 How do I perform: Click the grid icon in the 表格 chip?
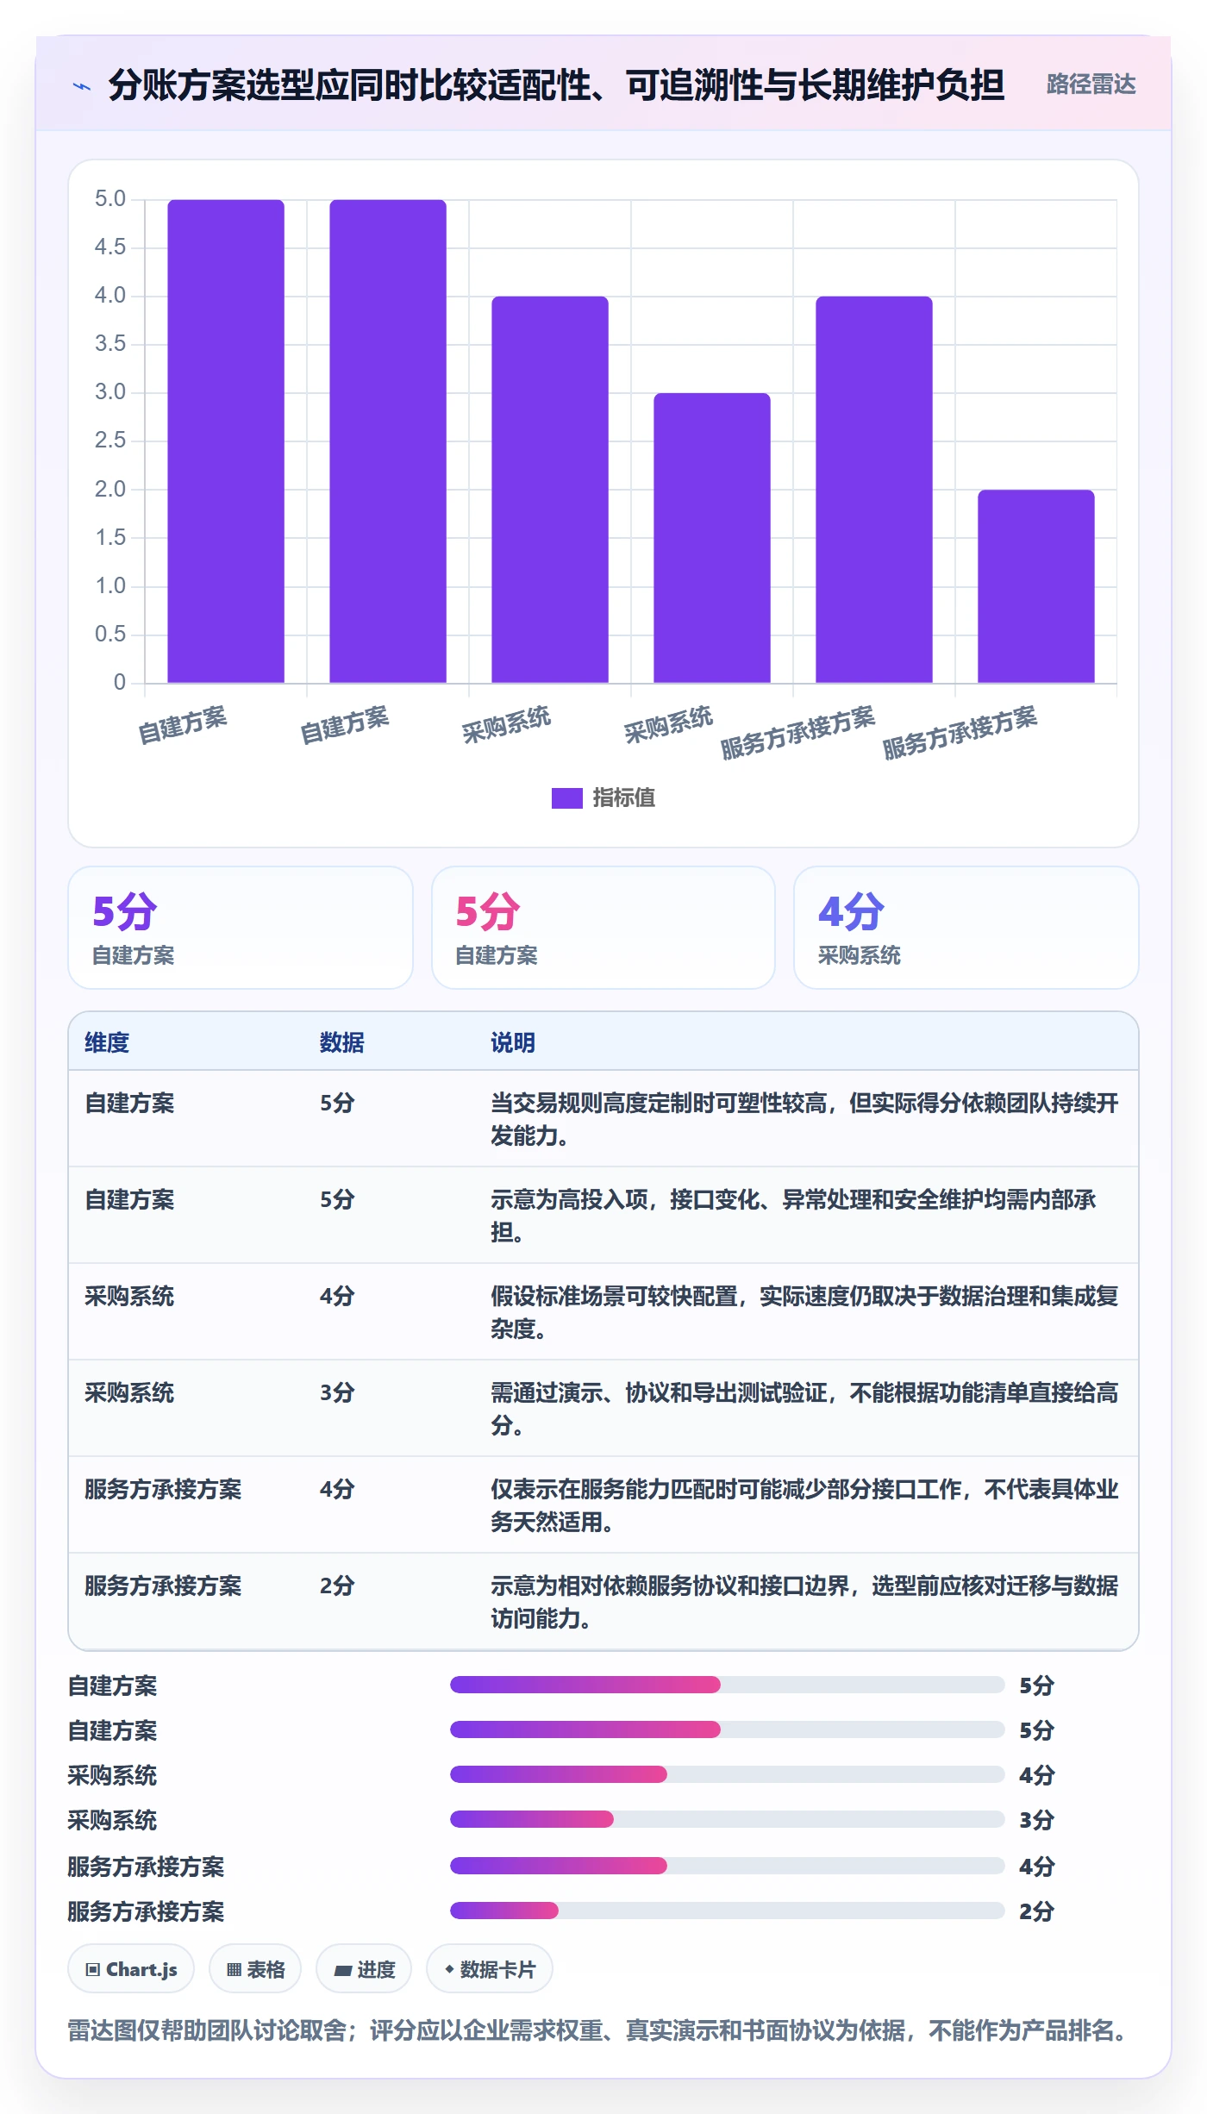tap(234, 1969)
